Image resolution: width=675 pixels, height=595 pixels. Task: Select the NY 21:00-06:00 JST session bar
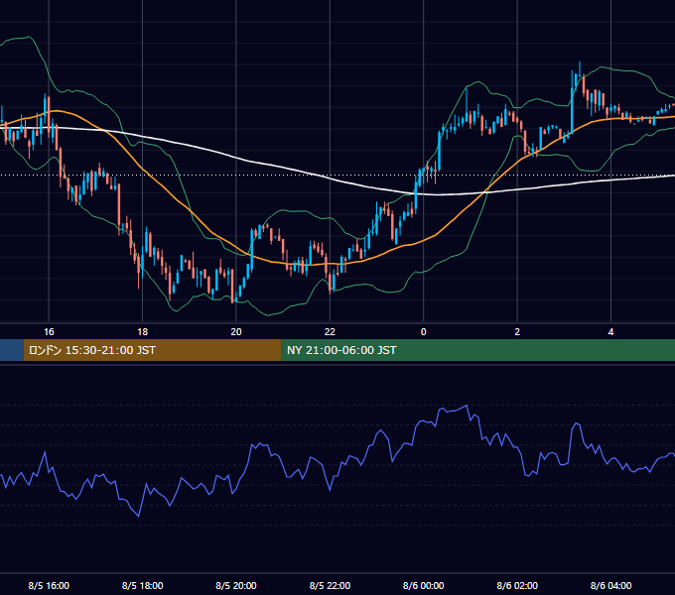pyautogui.click(x=477, y=350)
